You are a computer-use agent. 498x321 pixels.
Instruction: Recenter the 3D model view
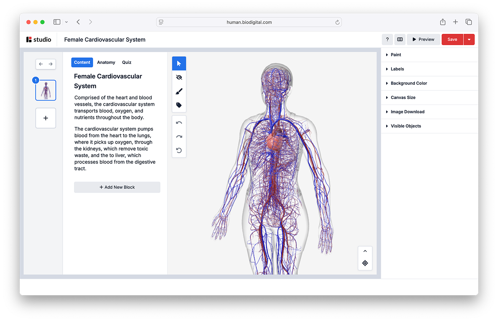point(365,263)
